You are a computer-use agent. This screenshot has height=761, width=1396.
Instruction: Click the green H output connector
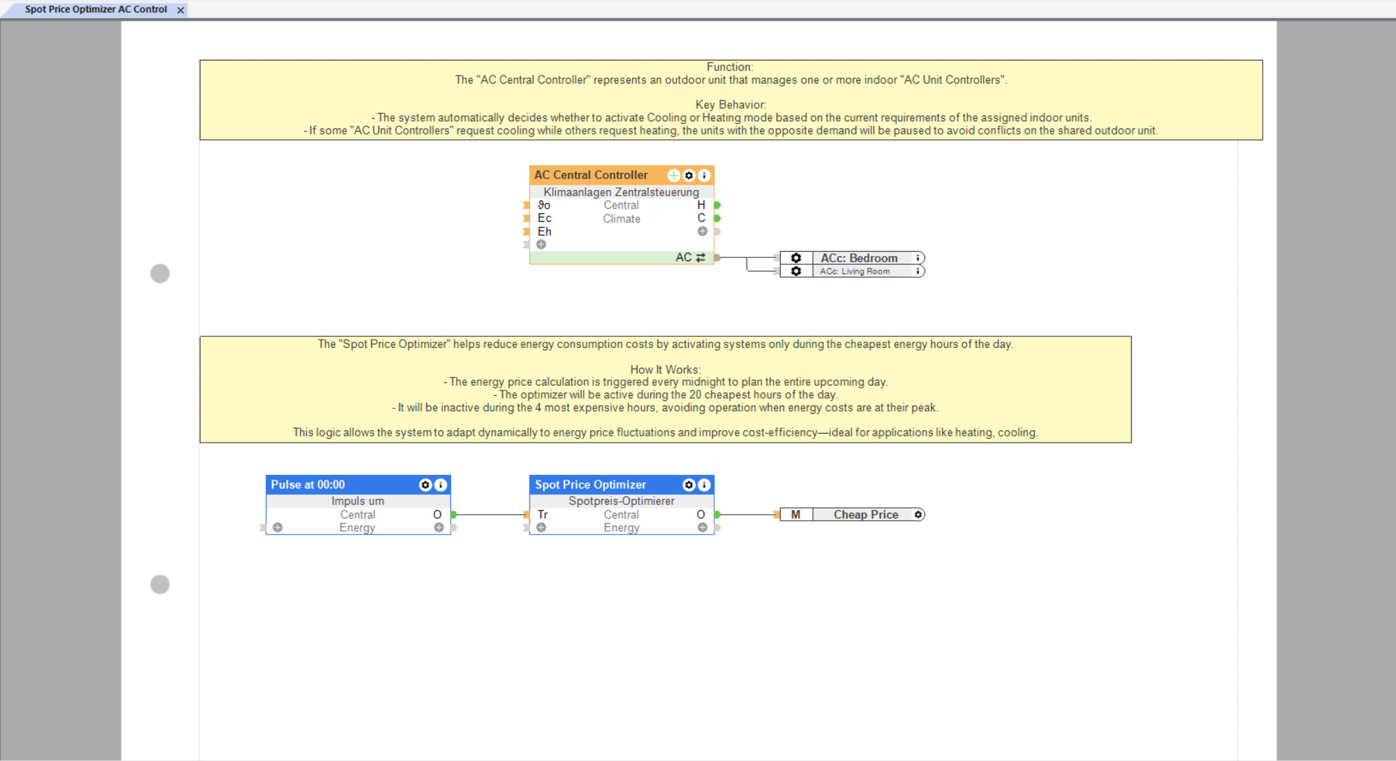(717, 205)
